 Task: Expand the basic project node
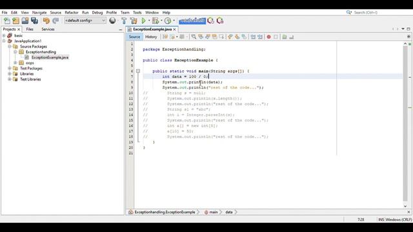4,35
